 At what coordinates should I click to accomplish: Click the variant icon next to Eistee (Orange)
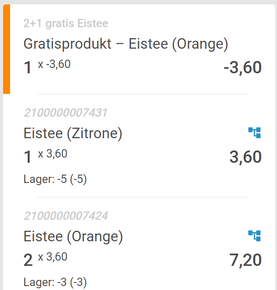255,236
